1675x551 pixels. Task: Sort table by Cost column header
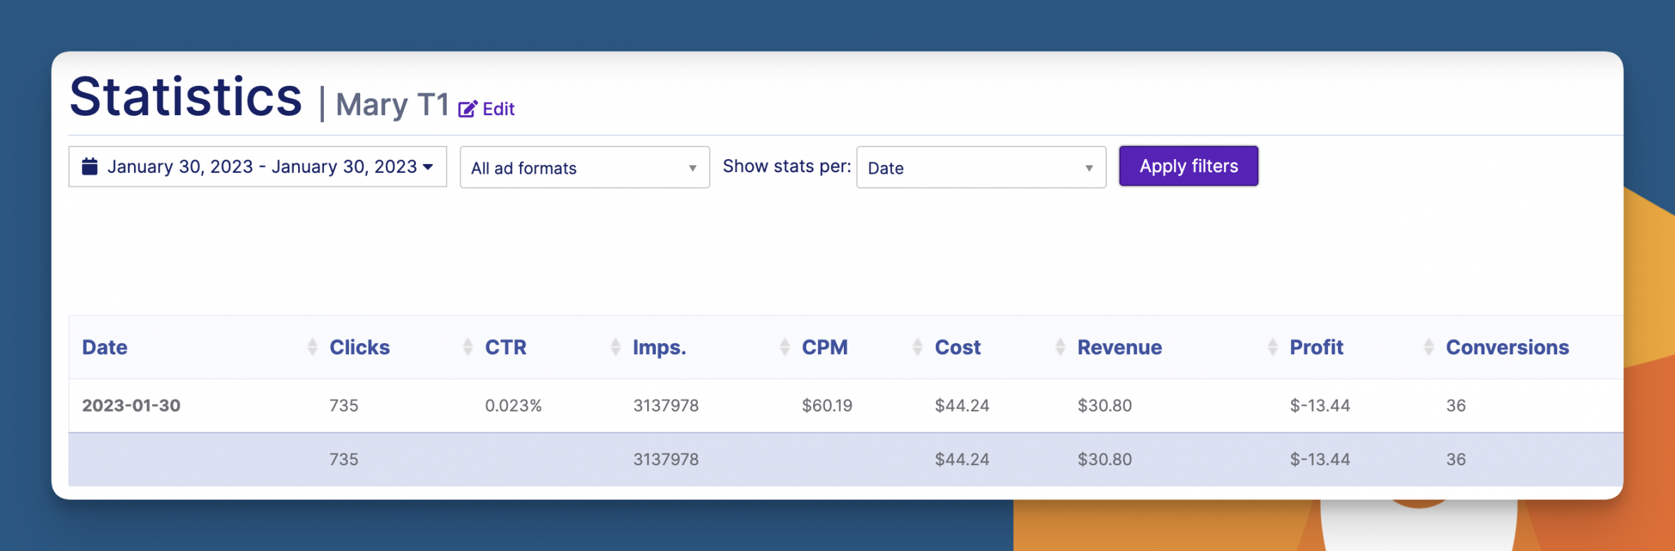click(958, 347)
